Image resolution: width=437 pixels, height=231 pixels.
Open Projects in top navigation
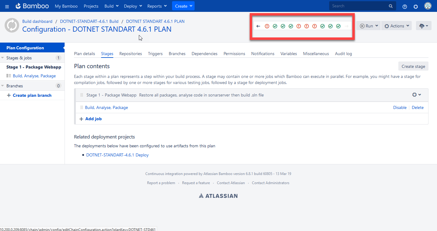91,6
